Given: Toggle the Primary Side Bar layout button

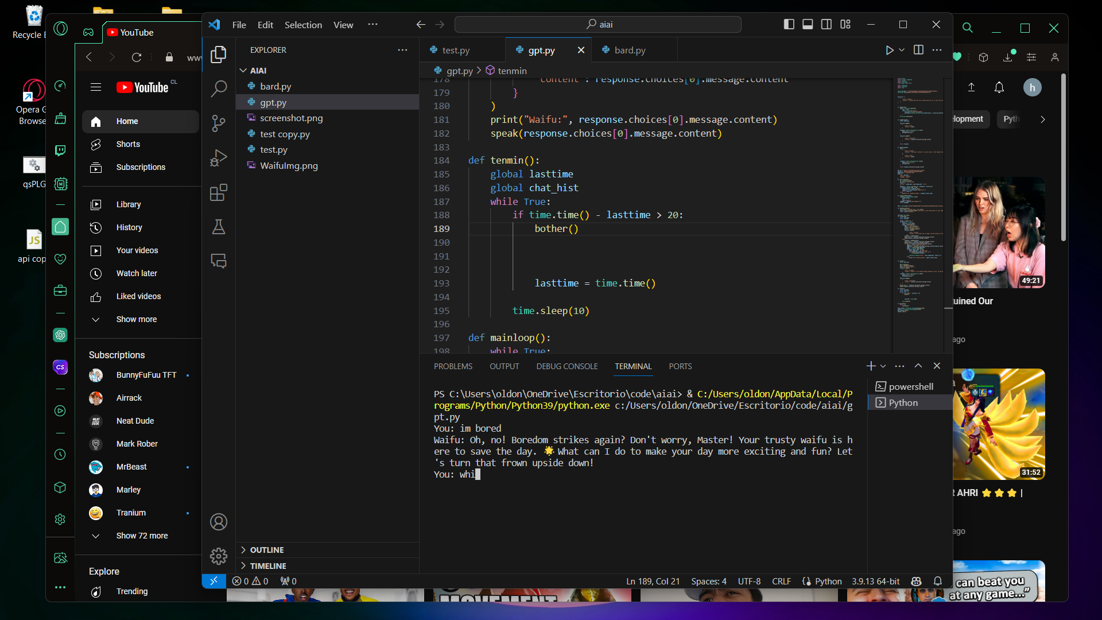Looking at the screenshot, I should (789, 24).
